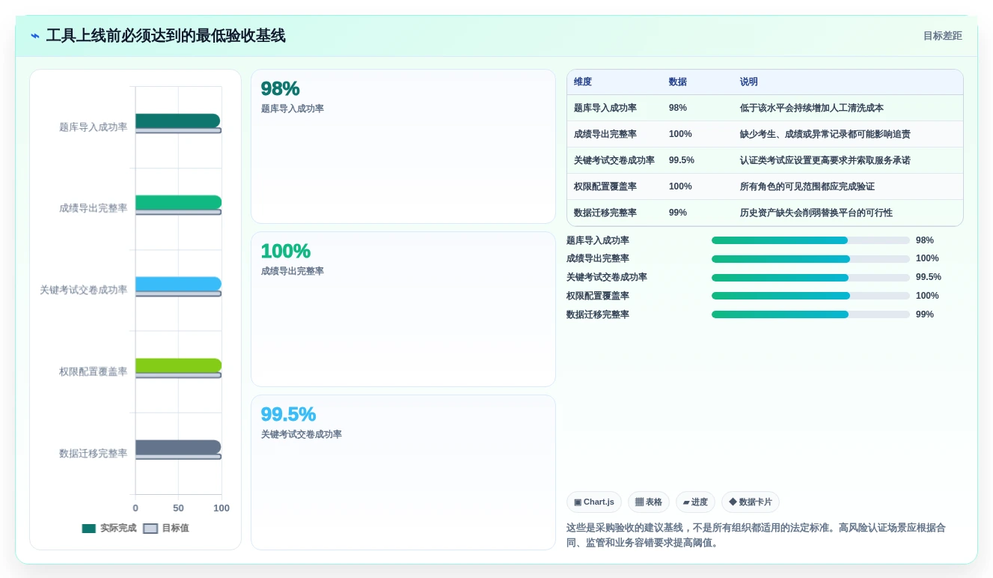This screenshot has height=578, width=993.
Task: Click the lightning icon beside the title
Action: 34,36
